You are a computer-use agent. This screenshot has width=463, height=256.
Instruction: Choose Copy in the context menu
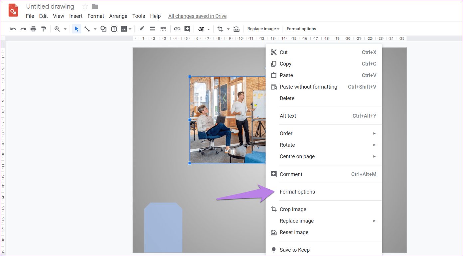click(x=324, y=64)
